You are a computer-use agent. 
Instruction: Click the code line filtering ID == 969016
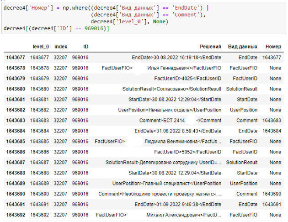[x=56, y=28]
